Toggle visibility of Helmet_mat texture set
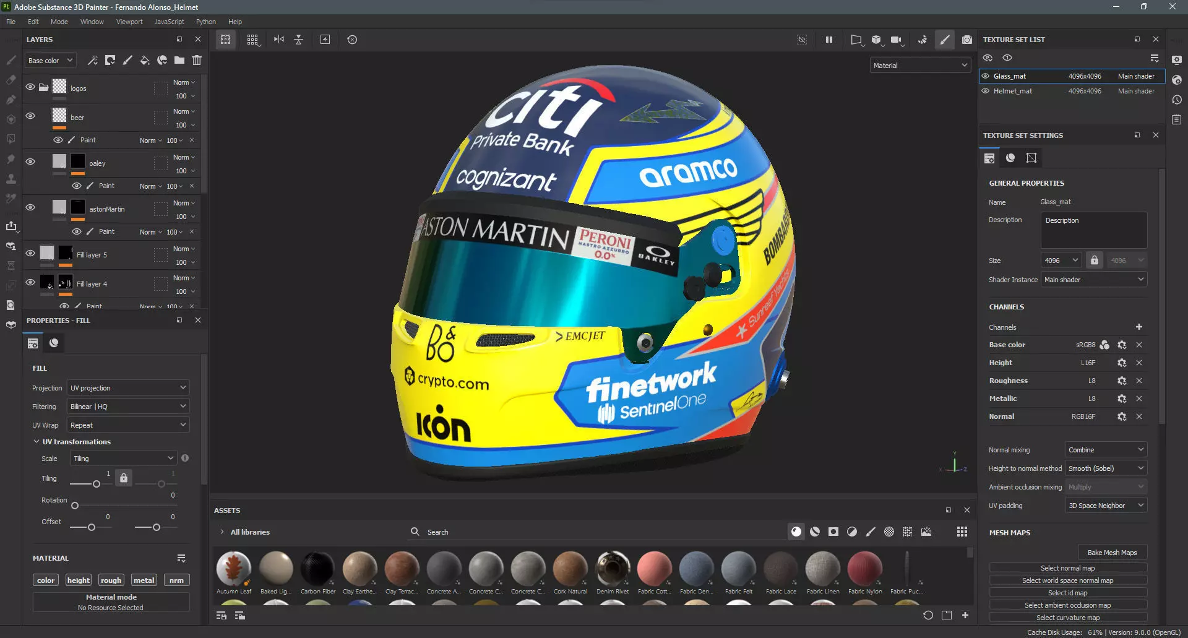The height and width of the screenshot is (638, 1188). coord(986,91)
